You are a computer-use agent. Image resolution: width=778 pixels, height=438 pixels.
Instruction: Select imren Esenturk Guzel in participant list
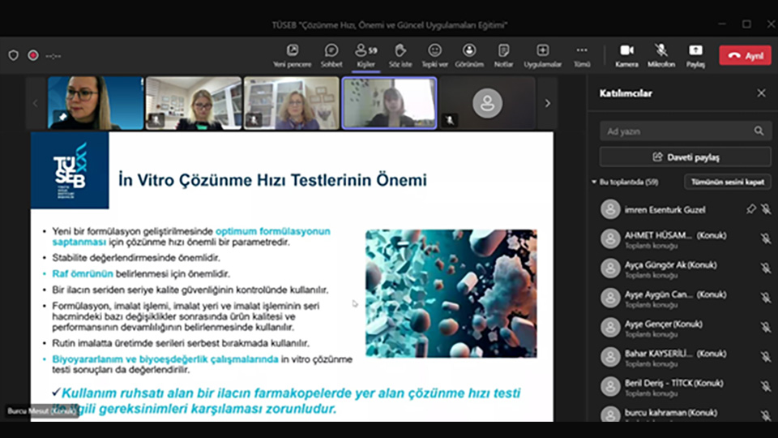tap(665, 209)
